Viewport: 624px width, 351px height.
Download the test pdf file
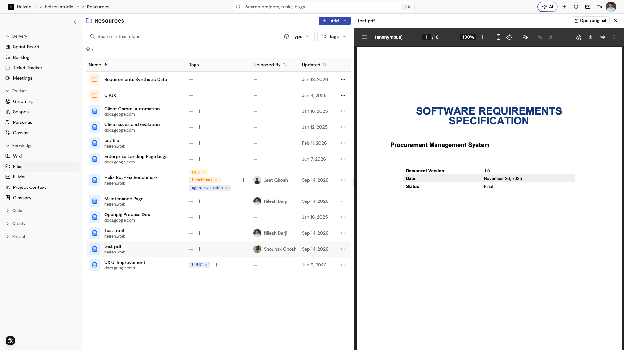coord(591,37)
